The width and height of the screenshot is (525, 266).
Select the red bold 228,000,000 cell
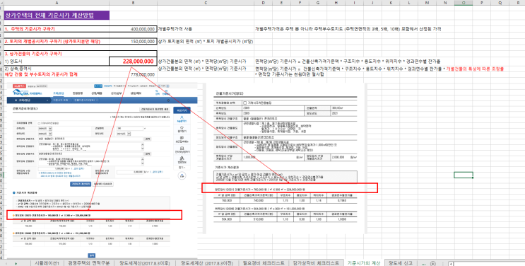tap(133, 62)
